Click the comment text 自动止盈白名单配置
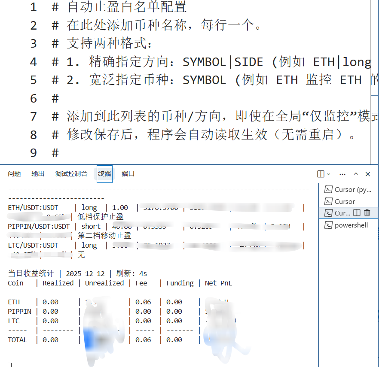 point(127,6)
